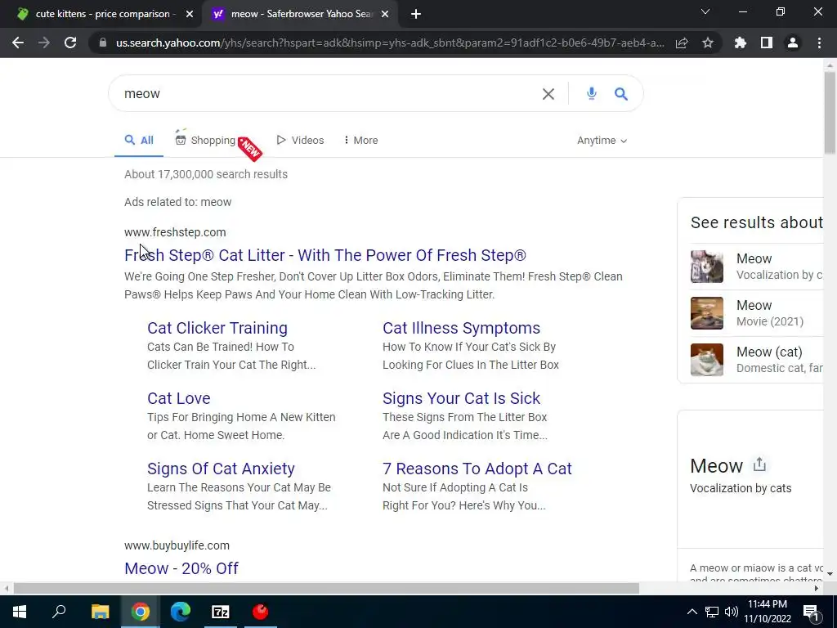Reload the current page
The width and height of the screenshot is (837, 628).
coord(70,43)
